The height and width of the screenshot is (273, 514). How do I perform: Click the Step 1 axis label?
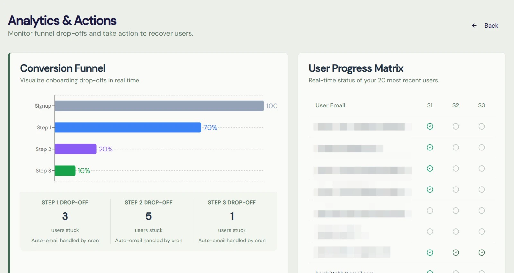pyautogui.click(x=44, y=127)
